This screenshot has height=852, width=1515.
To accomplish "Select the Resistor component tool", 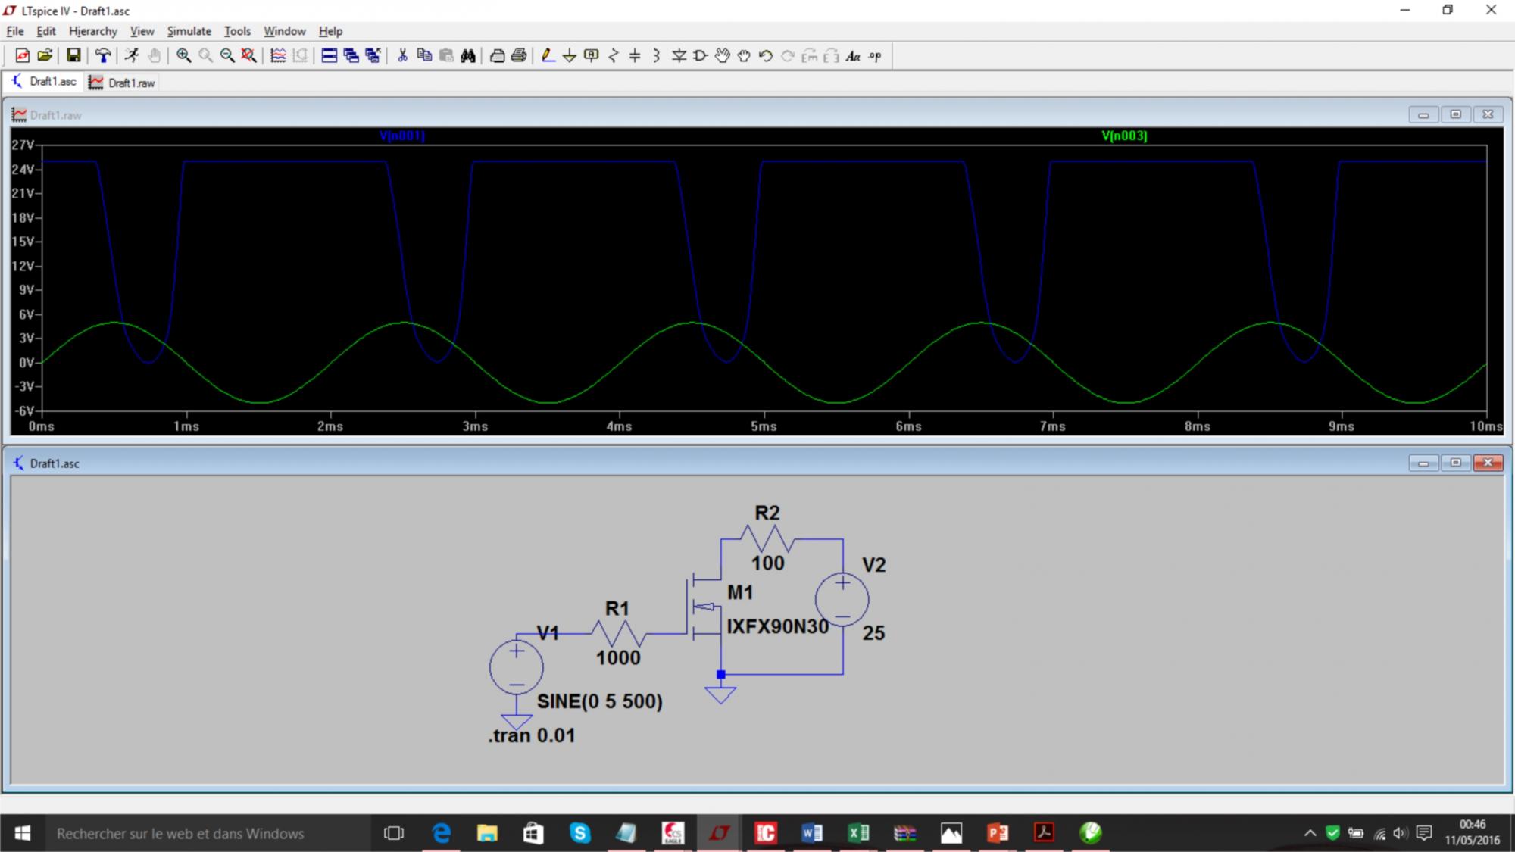I will [x=614, y=55].
